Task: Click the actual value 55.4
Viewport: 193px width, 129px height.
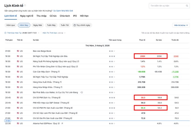Action: [143, 108]
